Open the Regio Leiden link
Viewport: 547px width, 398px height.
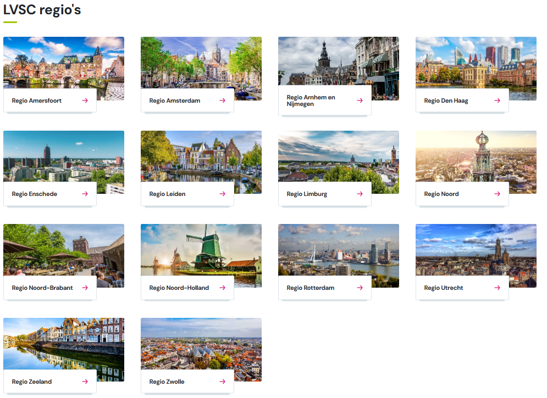point(168,194)
